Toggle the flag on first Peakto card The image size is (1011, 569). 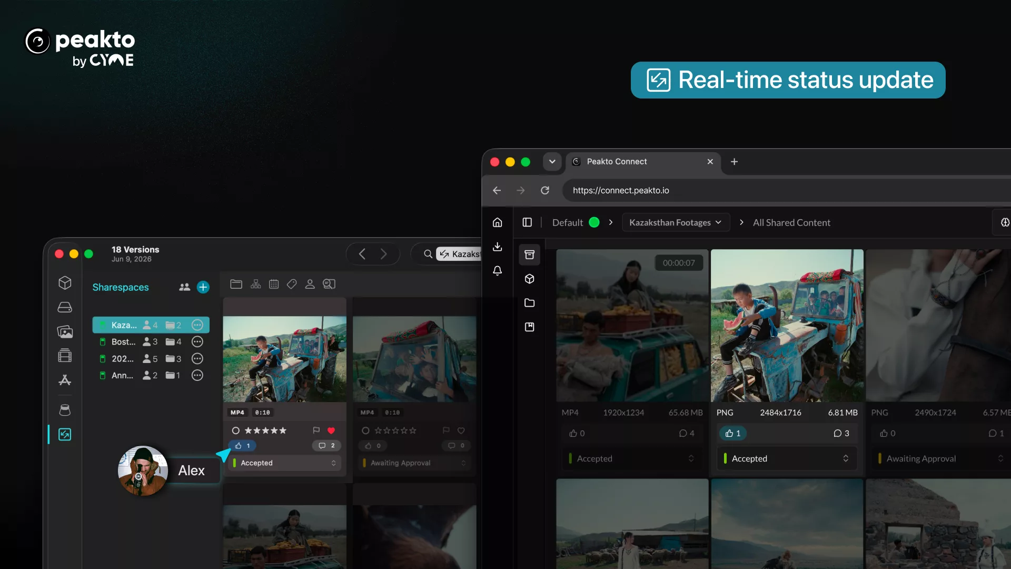[316, 430]
